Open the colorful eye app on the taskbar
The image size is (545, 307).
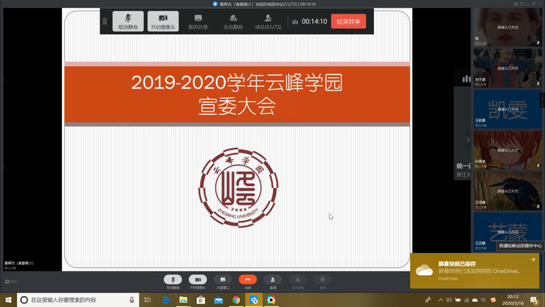271,299
